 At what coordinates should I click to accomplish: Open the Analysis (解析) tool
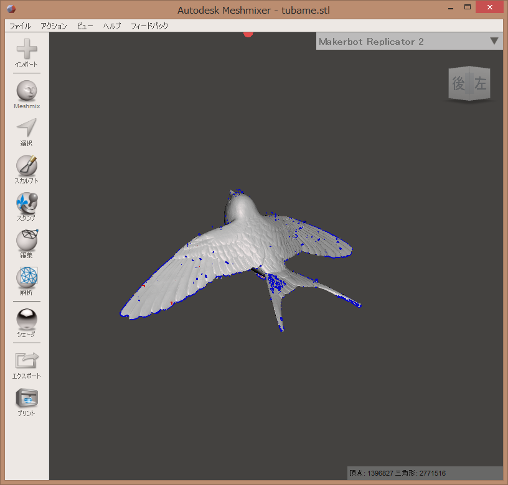click(27, 277)
